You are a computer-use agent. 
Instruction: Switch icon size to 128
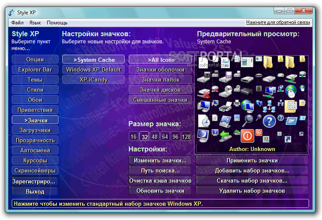pyautogui.click(x=186, y=136)
